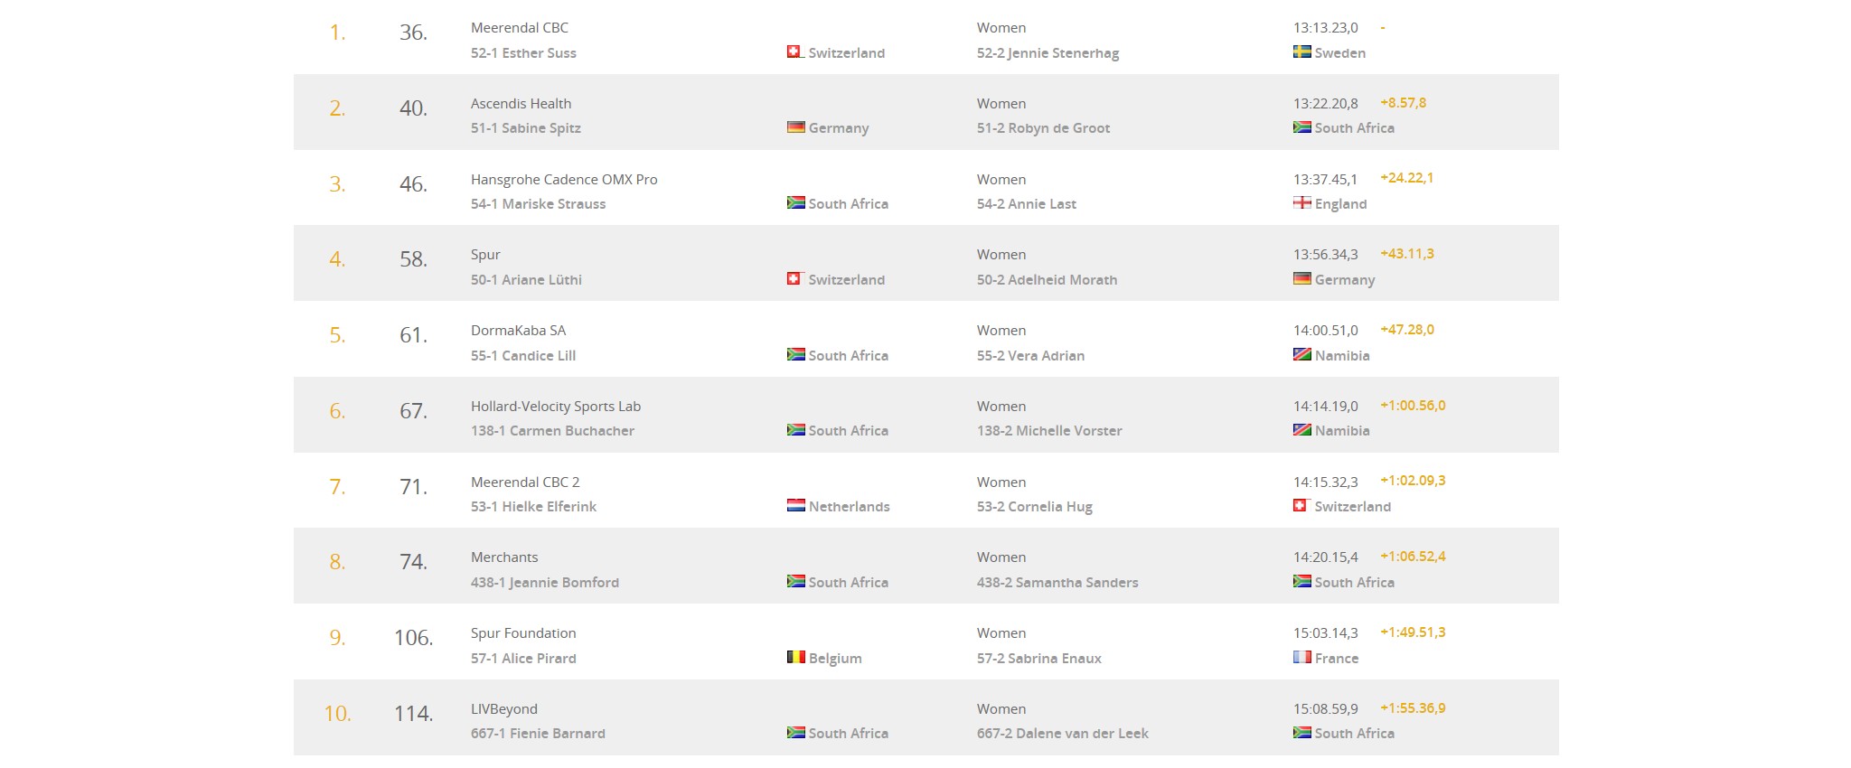
Task: Click overall position 106 in ninth row
Action: coord(413,638)
